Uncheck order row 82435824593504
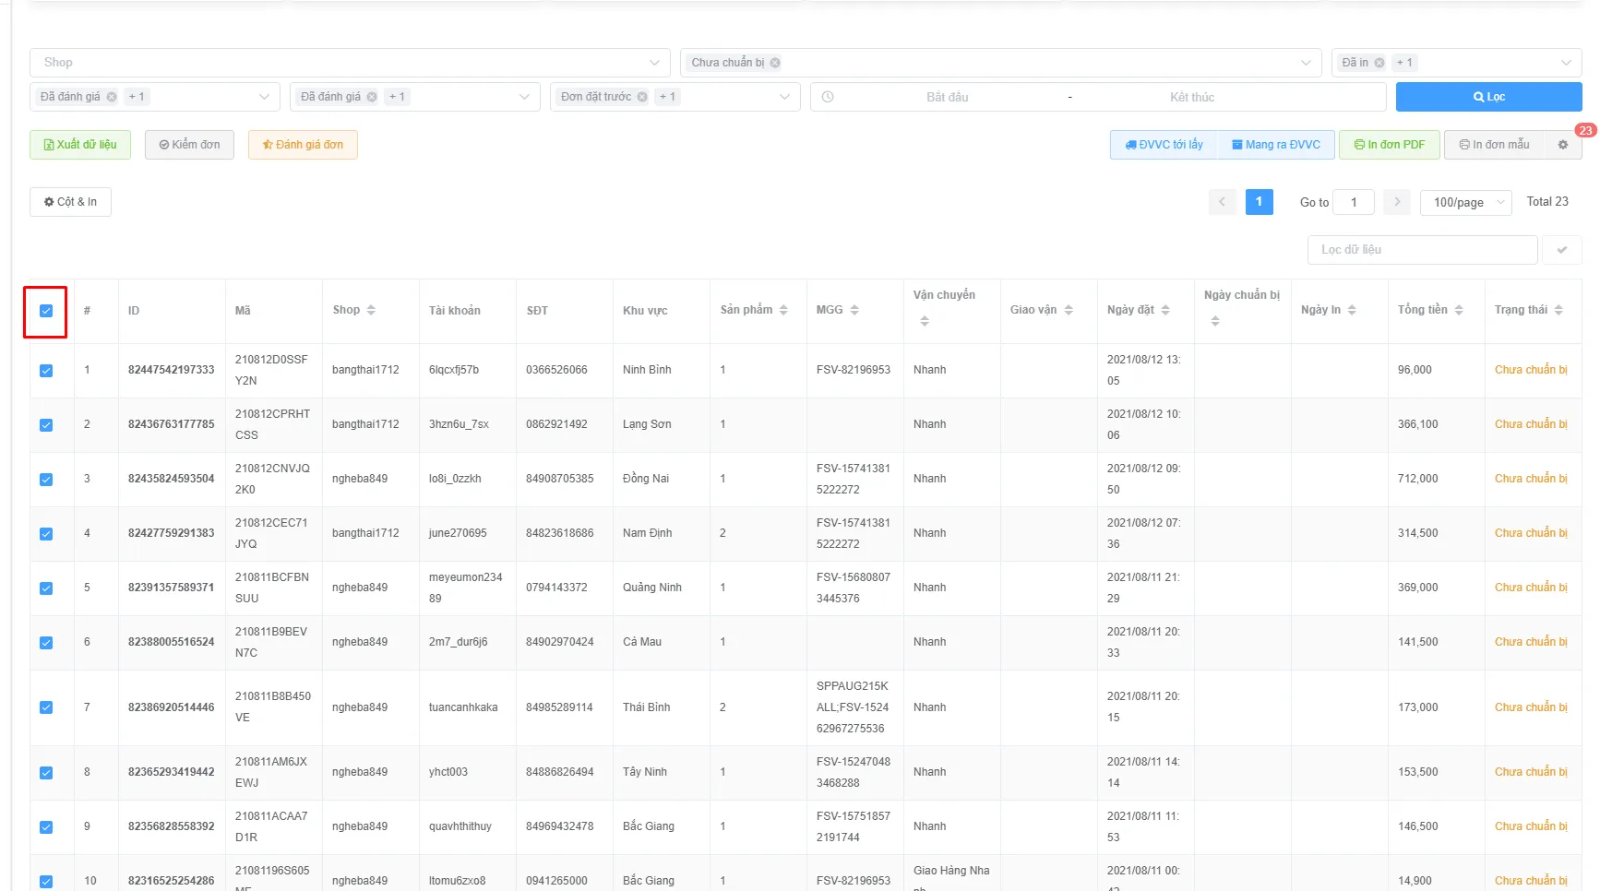The image size is (1600, 891). [46, 480]
